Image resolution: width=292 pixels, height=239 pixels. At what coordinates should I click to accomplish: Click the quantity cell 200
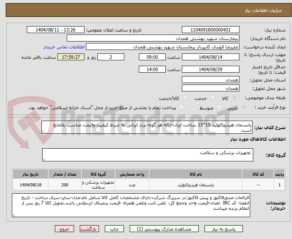point(64,185)
